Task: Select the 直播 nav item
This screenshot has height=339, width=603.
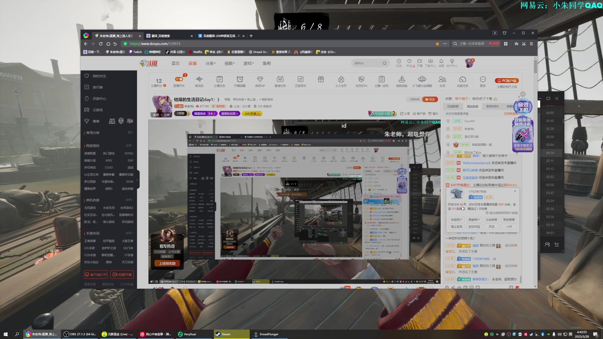Action: (193, 63)
